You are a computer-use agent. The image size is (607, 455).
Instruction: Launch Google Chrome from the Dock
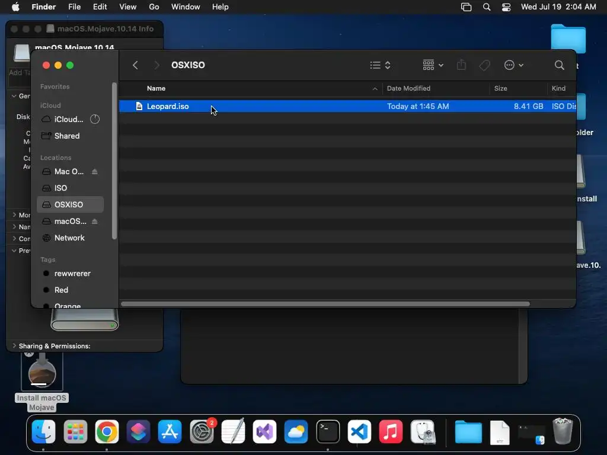(107, 431)
